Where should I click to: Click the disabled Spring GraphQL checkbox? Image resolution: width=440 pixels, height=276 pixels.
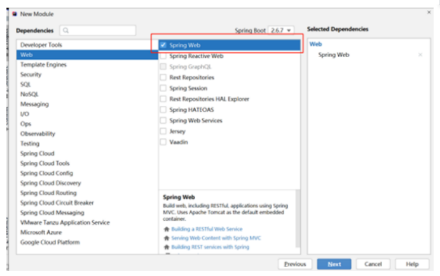point(163,67)
